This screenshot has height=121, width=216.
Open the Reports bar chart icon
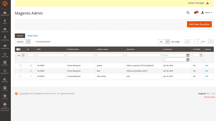coord(5,80)
